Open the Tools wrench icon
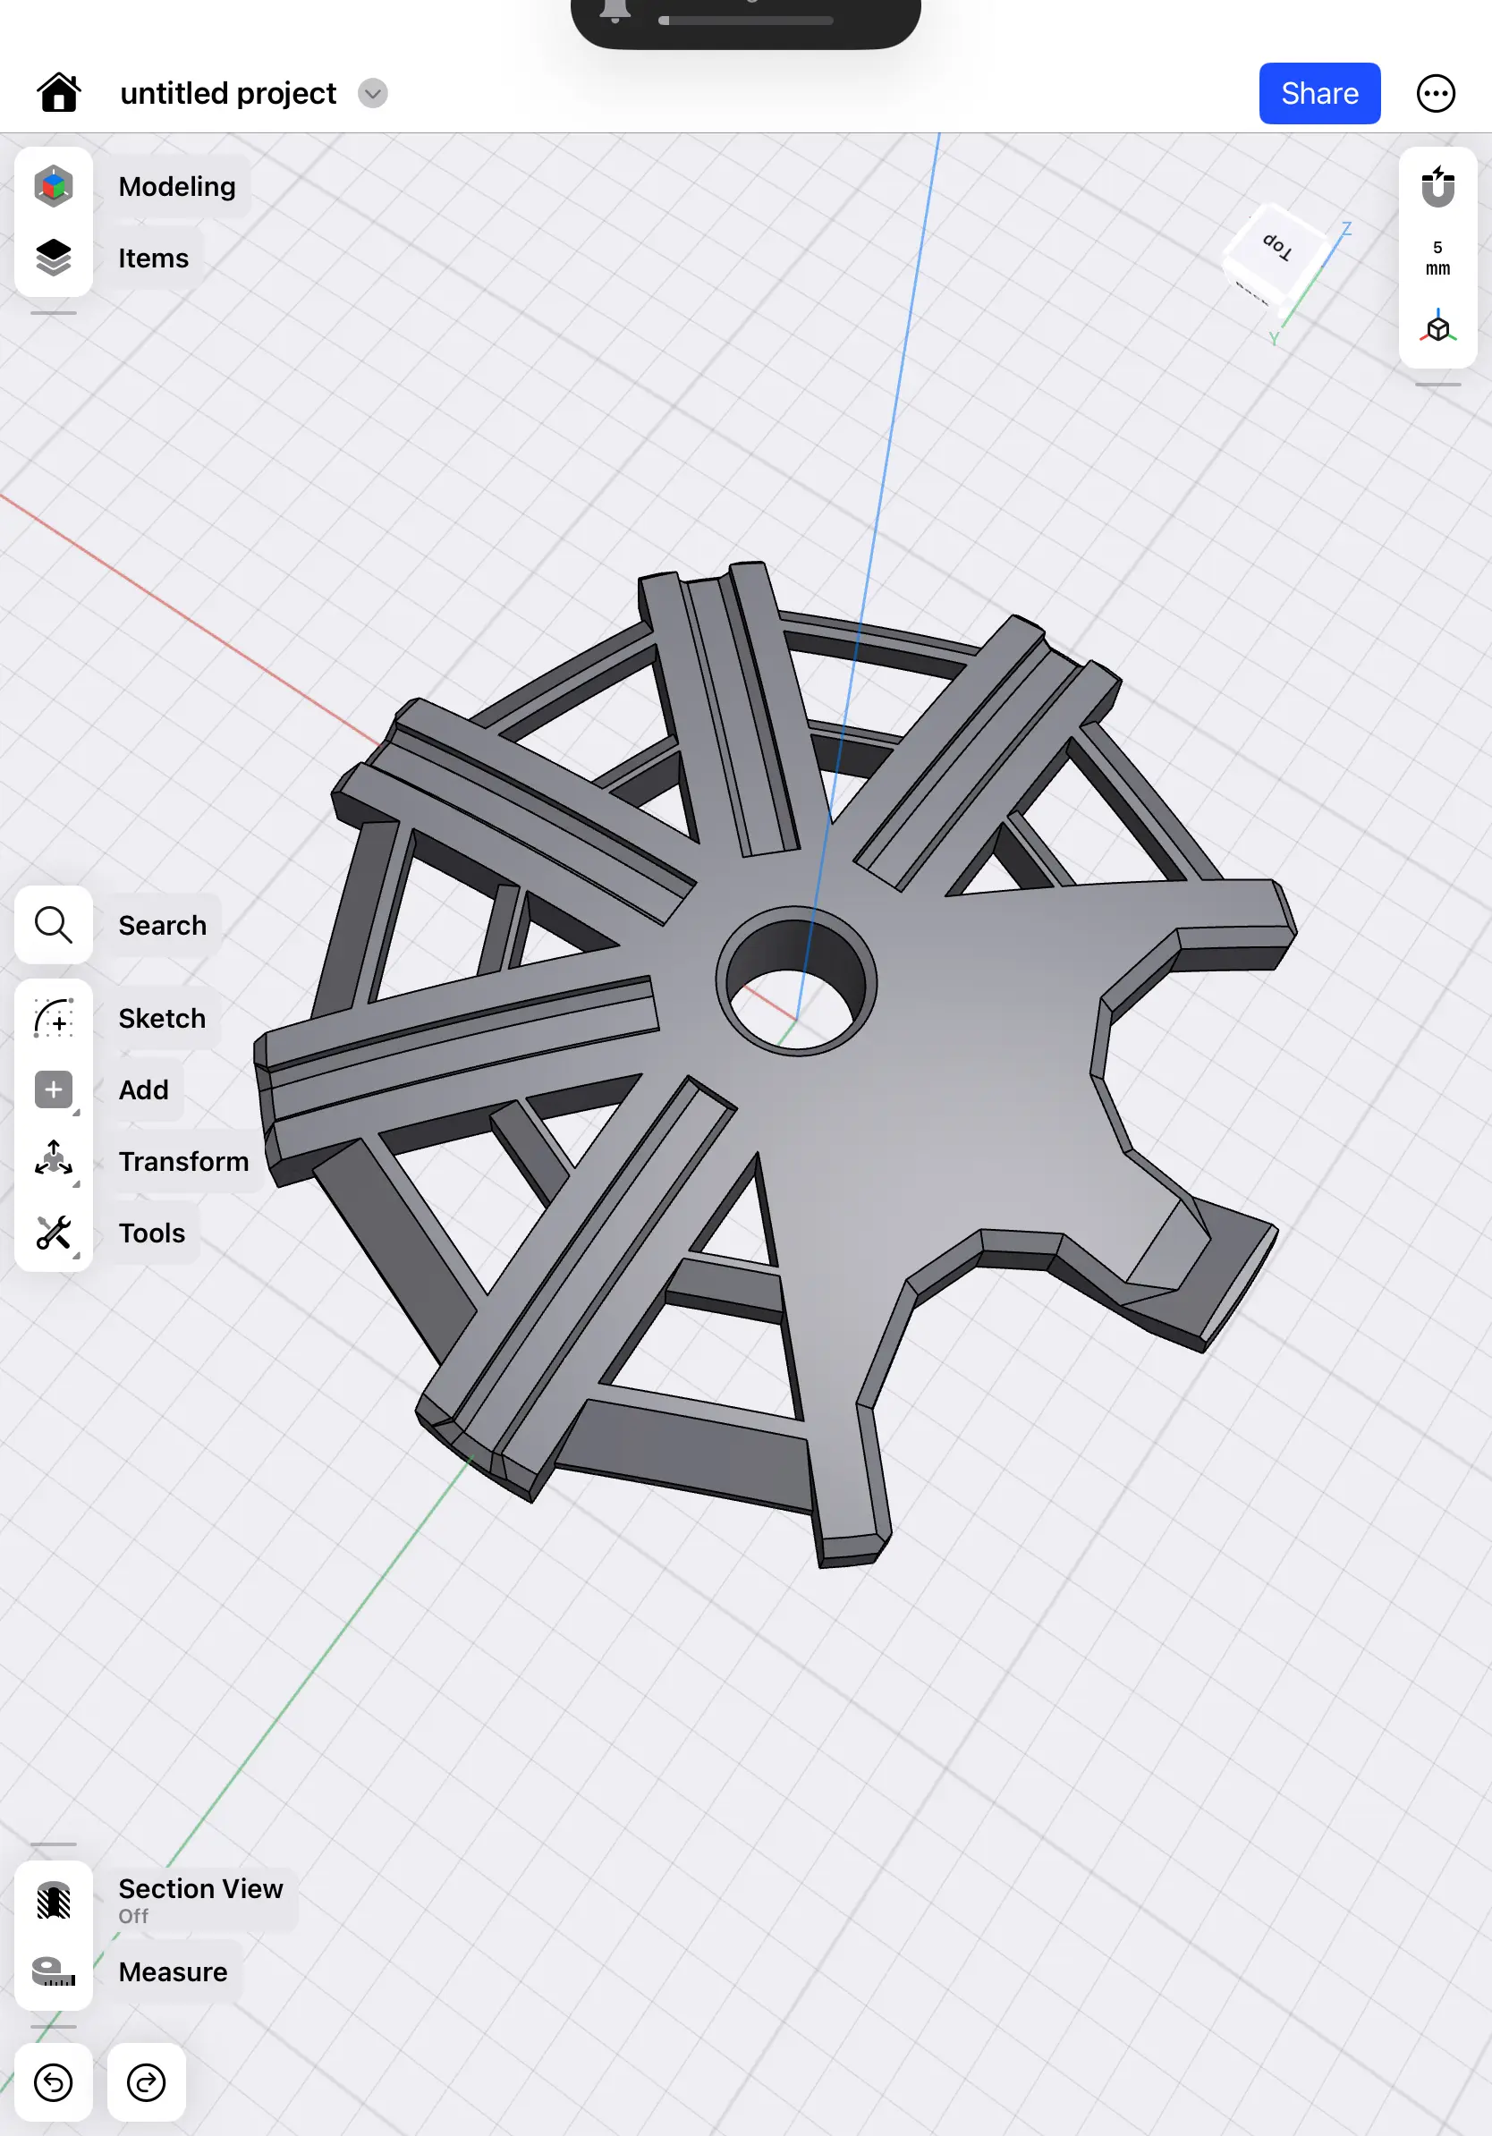The height and width of the screenshot is (2136, 1492). [x=54, y=1233]
